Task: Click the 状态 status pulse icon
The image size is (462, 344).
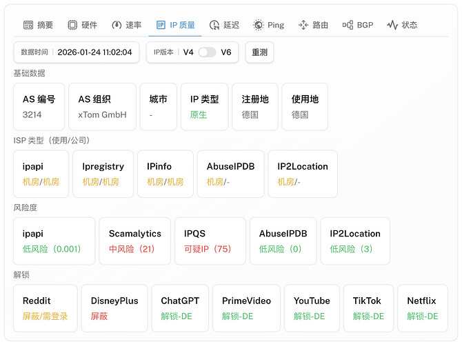Action: pos(392,25)
